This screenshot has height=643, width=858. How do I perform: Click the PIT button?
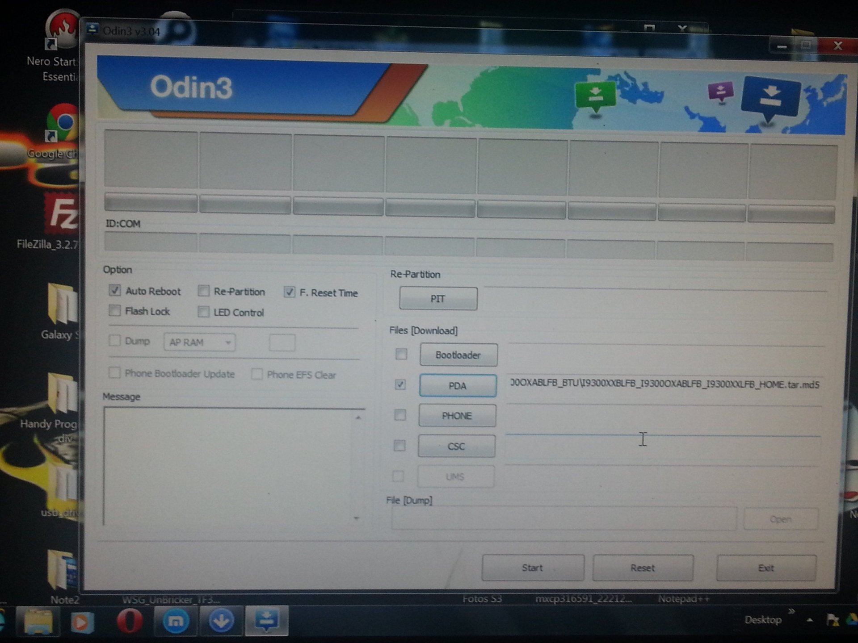click(438, 298)
